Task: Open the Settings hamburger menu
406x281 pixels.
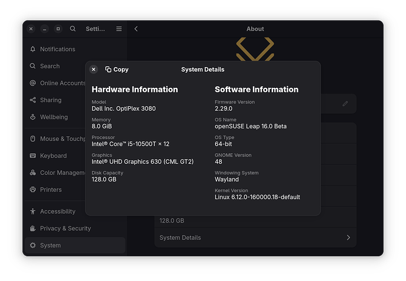Action: coord(119,29)
